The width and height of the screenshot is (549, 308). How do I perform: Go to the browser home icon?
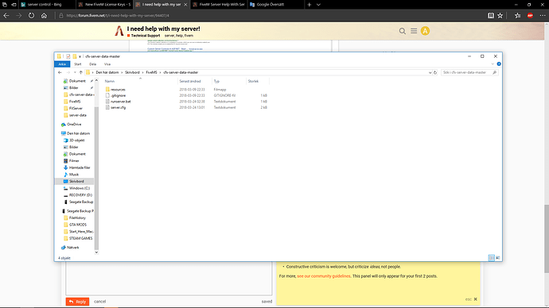tap(44, 15)
